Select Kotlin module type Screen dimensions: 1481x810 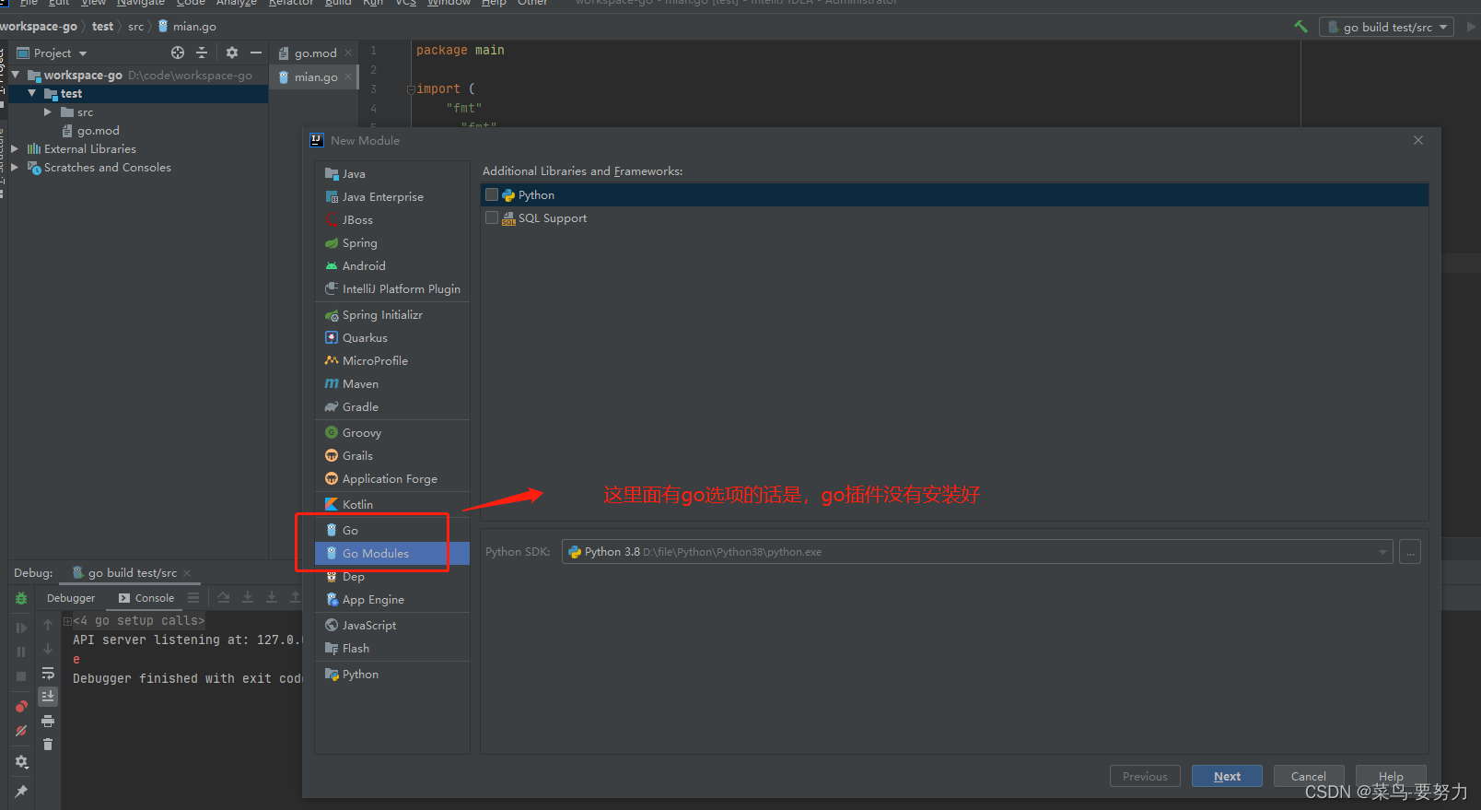click(x=392, y=504)
